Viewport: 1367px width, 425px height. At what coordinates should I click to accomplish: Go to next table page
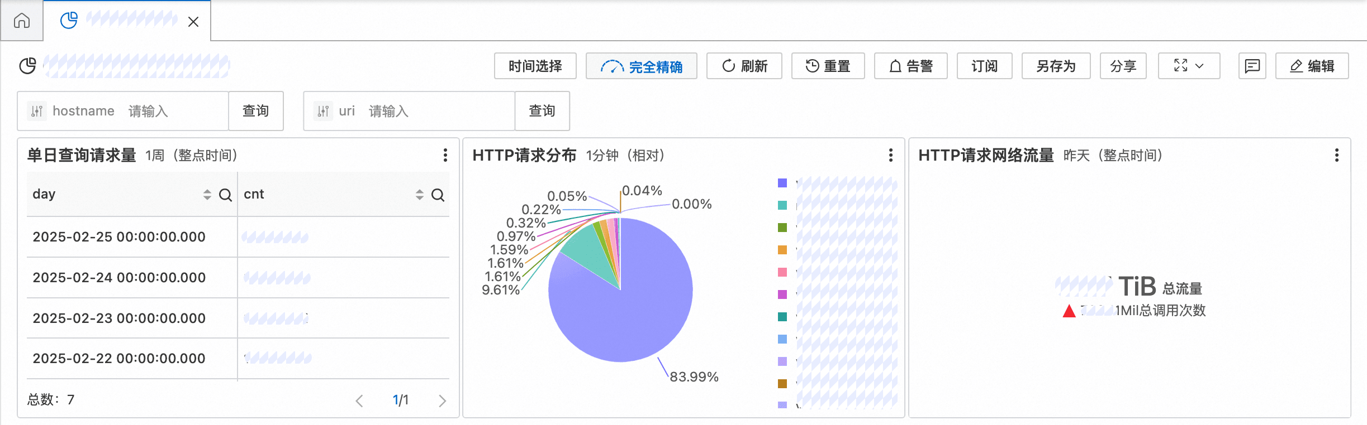[442, 400]
